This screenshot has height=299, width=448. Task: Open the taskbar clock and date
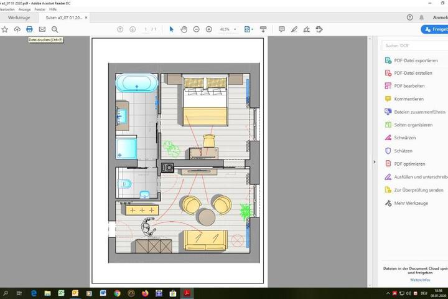point(438,293)
